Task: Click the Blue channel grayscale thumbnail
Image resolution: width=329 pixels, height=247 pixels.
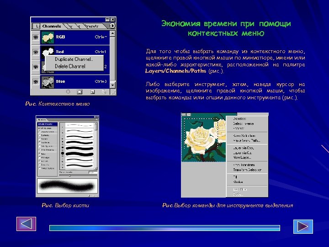Action: pos(48,82)
